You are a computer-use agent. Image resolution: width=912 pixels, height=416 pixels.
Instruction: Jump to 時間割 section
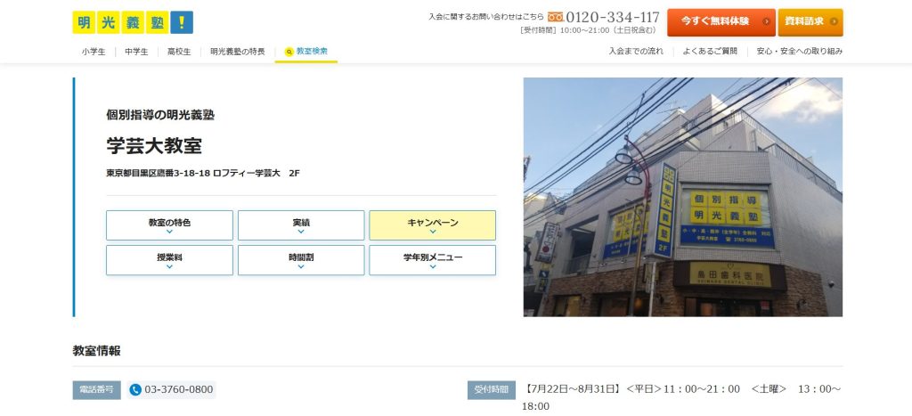[x=301, y=260]
